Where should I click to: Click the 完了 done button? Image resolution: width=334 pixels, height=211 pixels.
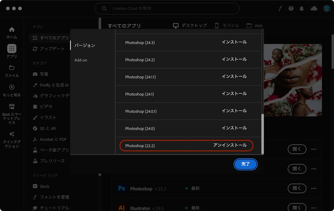[x=245, y=164]
